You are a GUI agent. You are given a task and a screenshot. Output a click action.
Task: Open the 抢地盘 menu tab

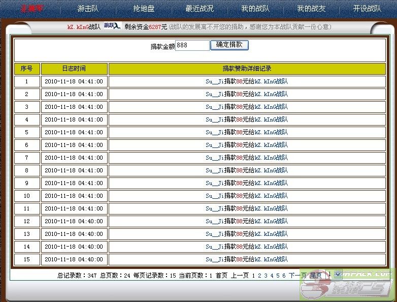tap(144, 9)
